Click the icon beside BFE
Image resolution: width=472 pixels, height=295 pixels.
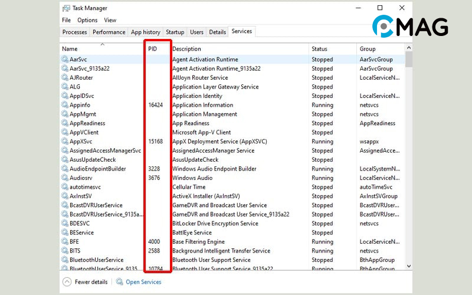coord(65,241)
